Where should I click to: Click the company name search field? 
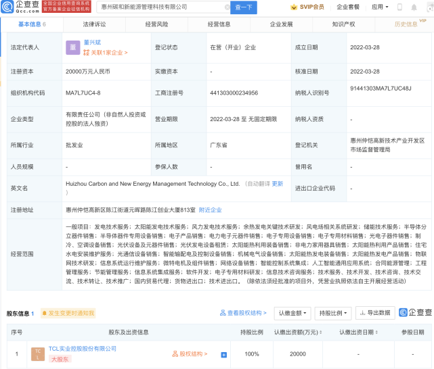(x=162, y=7)
